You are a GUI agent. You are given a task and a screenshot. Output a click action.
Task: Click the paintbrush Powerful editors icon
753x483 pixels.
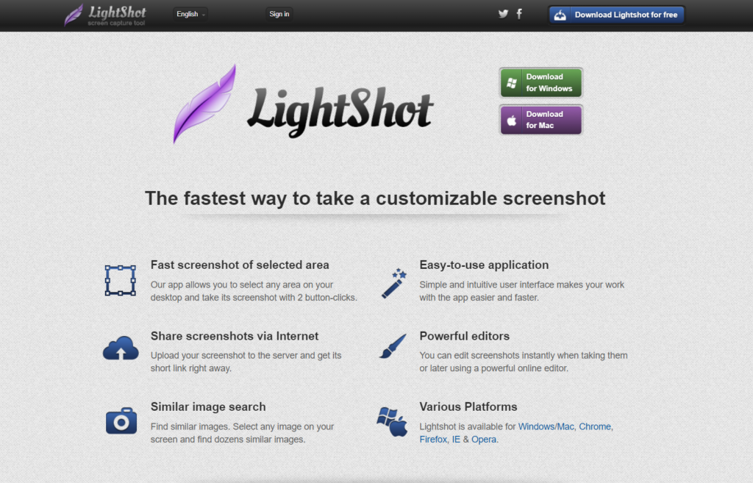click(x=393, y=346)
